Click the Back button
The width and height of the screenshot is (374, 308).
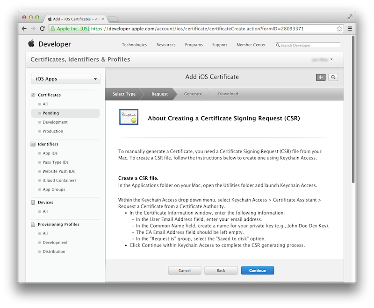221,270
